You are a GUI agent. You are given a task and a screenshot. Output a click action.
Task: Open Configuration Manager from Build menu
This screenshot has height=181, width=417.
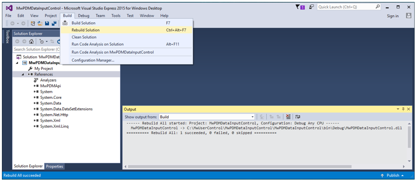pos(127,60)
